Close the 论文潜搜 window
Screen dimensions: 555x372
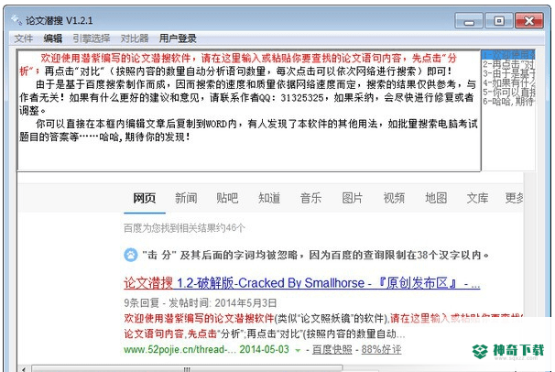click(529, 21)
